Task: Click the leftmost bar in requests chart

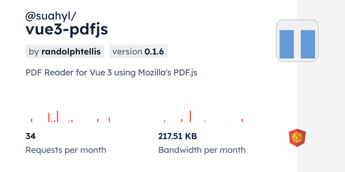Action: 32,120
